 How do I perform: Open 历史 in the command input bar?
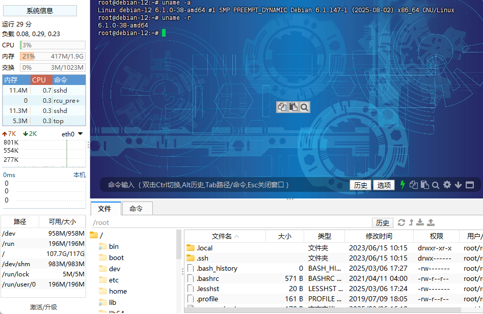360,185
